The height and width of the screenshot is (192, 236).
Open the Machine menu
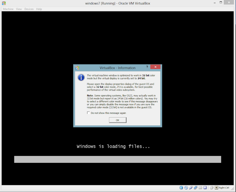[x=8, y=9]
